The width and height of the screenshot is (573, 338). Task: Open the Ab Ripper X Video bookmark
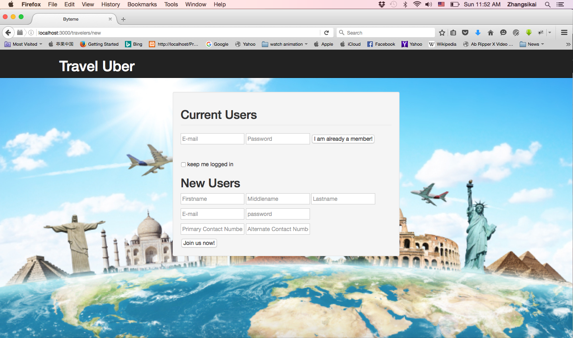click(488, 44)
